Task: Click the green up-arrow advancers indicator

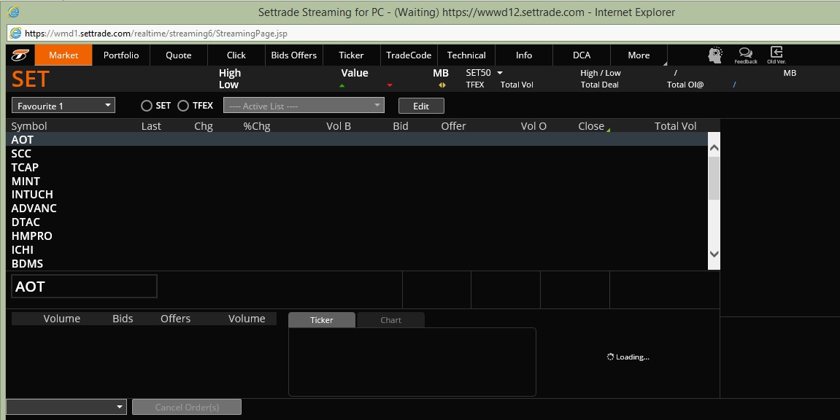Action: point(342,85)
